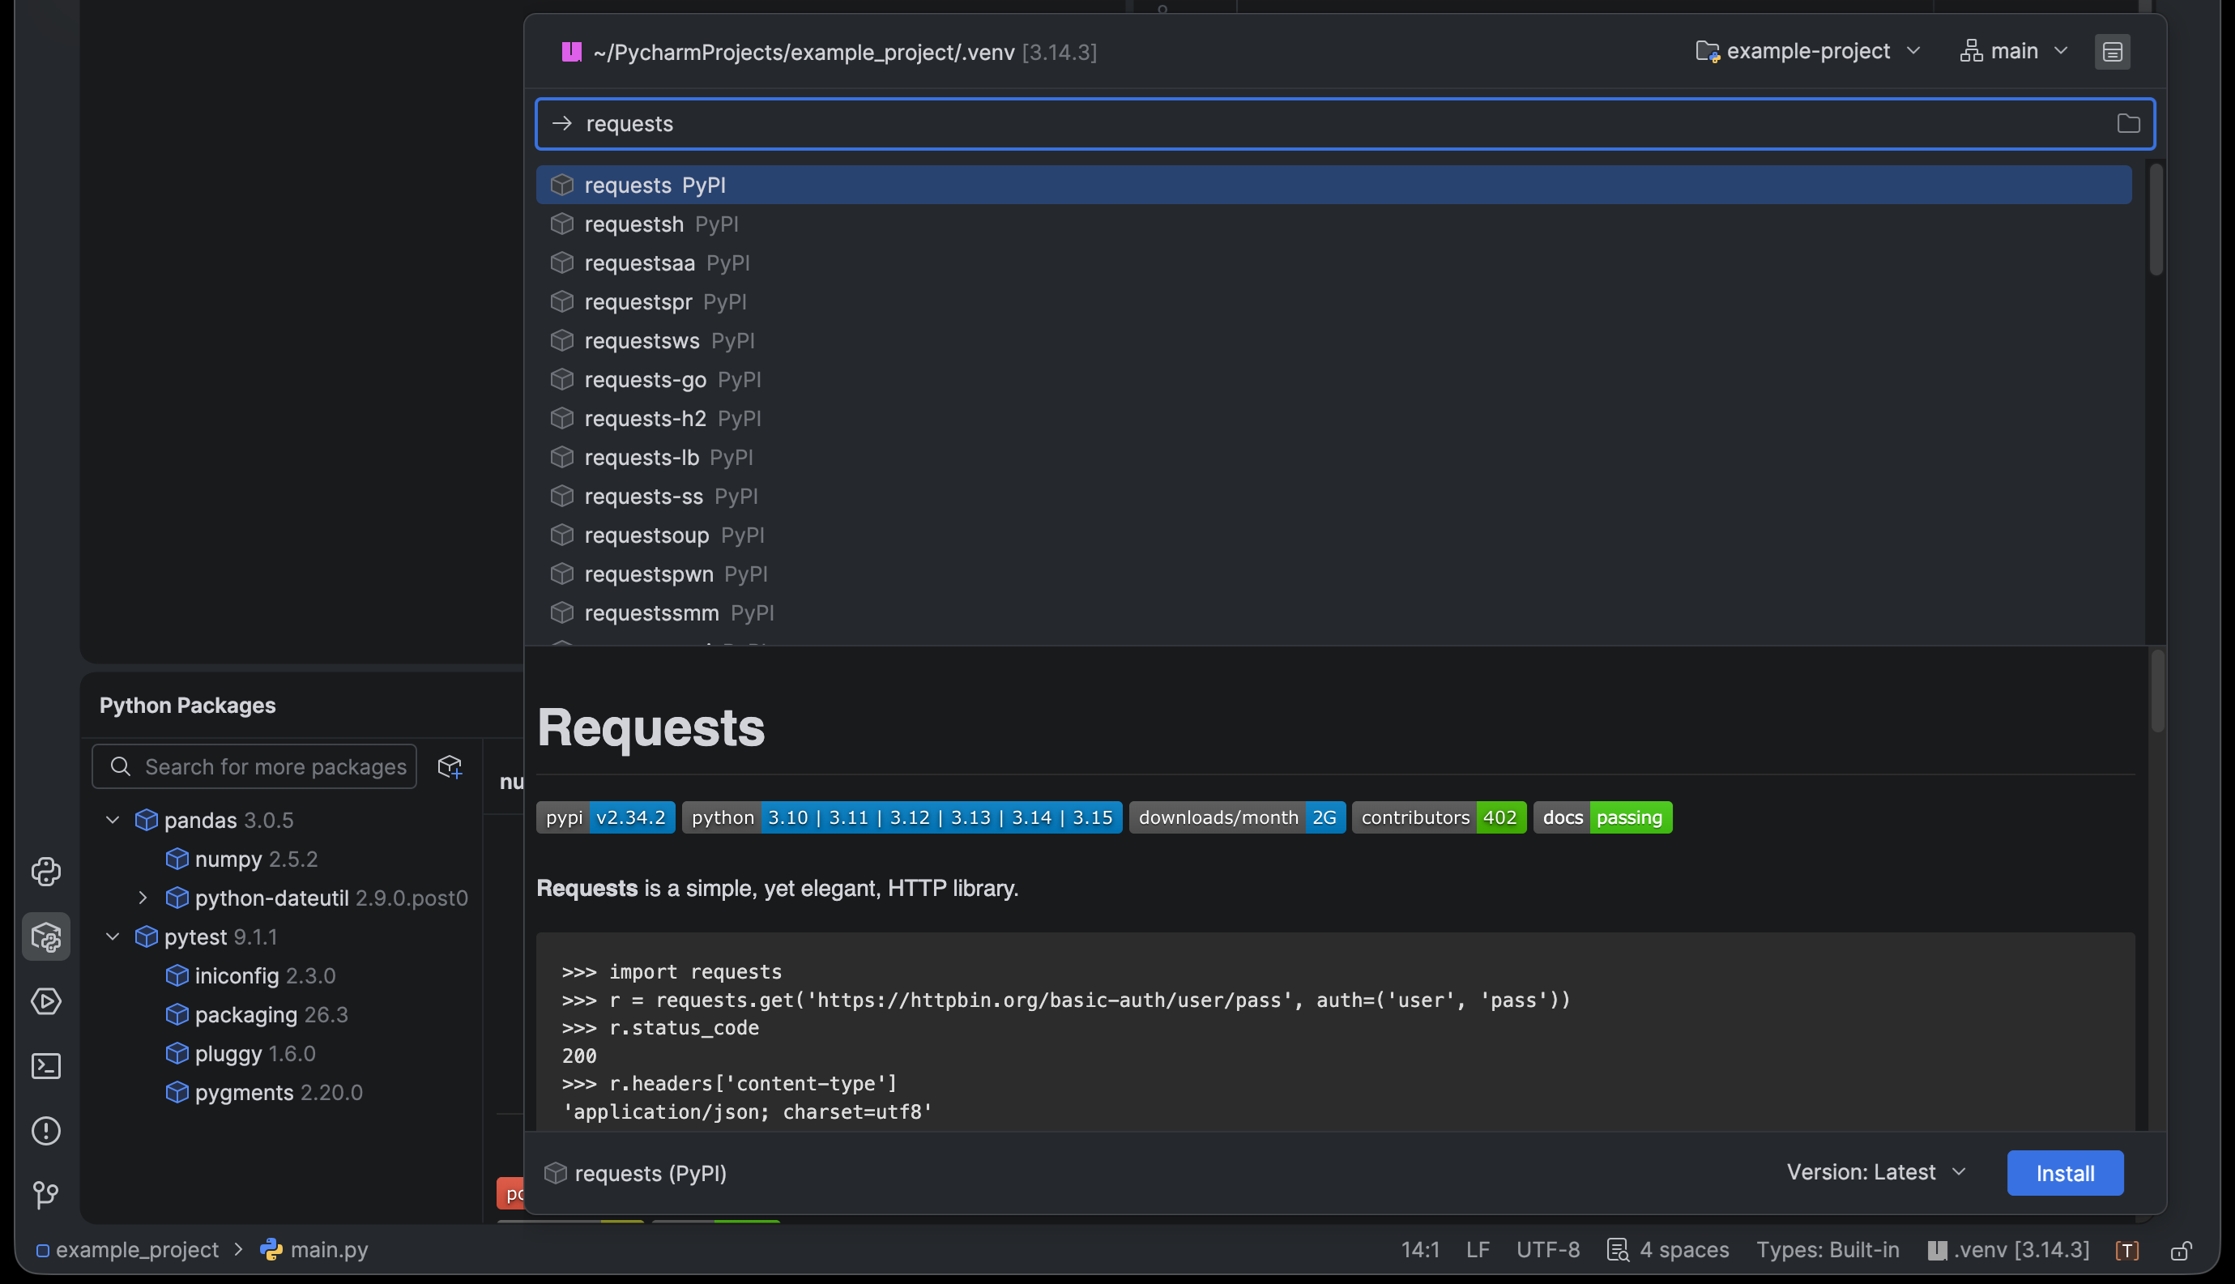Click the indent settings icon near 4 spaces

(x=1618, y=1250)
